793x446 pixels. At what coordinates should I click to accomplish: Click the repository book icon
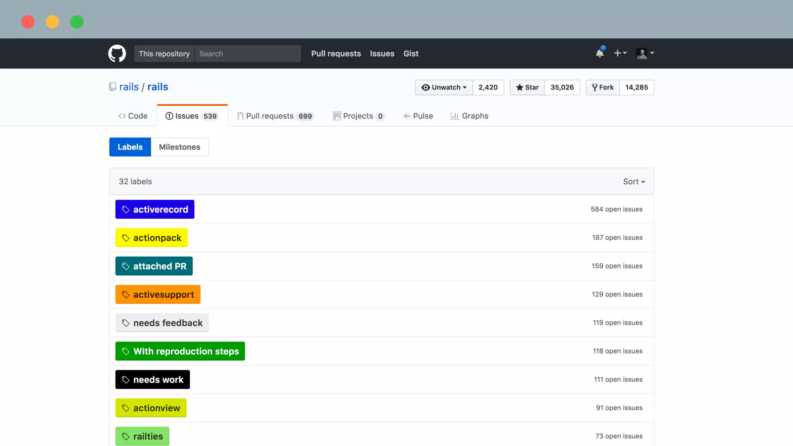[113, 87]
